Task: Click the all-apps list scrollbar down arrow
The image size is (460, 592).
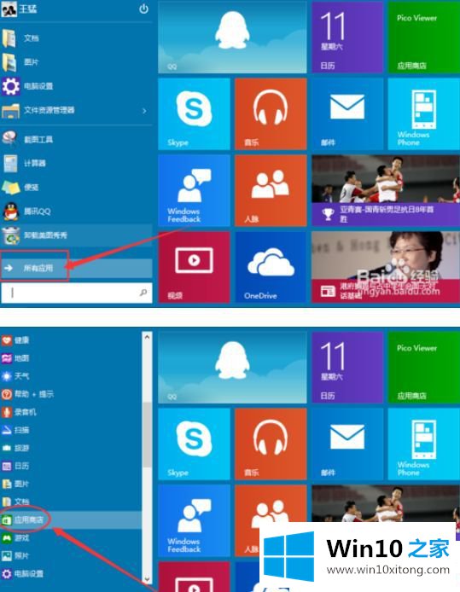Action: tap(147, 579)
